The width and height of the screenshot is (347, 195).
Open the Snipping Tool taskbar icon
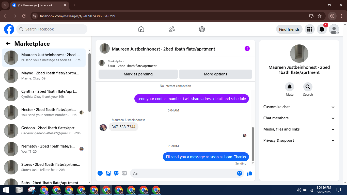click(31, 190)
